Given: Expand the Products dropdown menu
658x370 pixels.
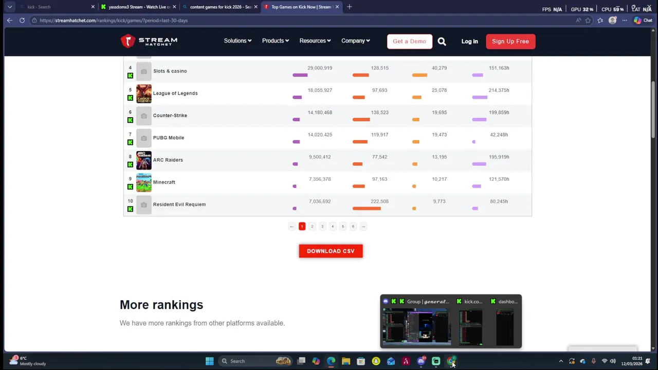Looking at the screenshot, I should (x=275, y=41).
